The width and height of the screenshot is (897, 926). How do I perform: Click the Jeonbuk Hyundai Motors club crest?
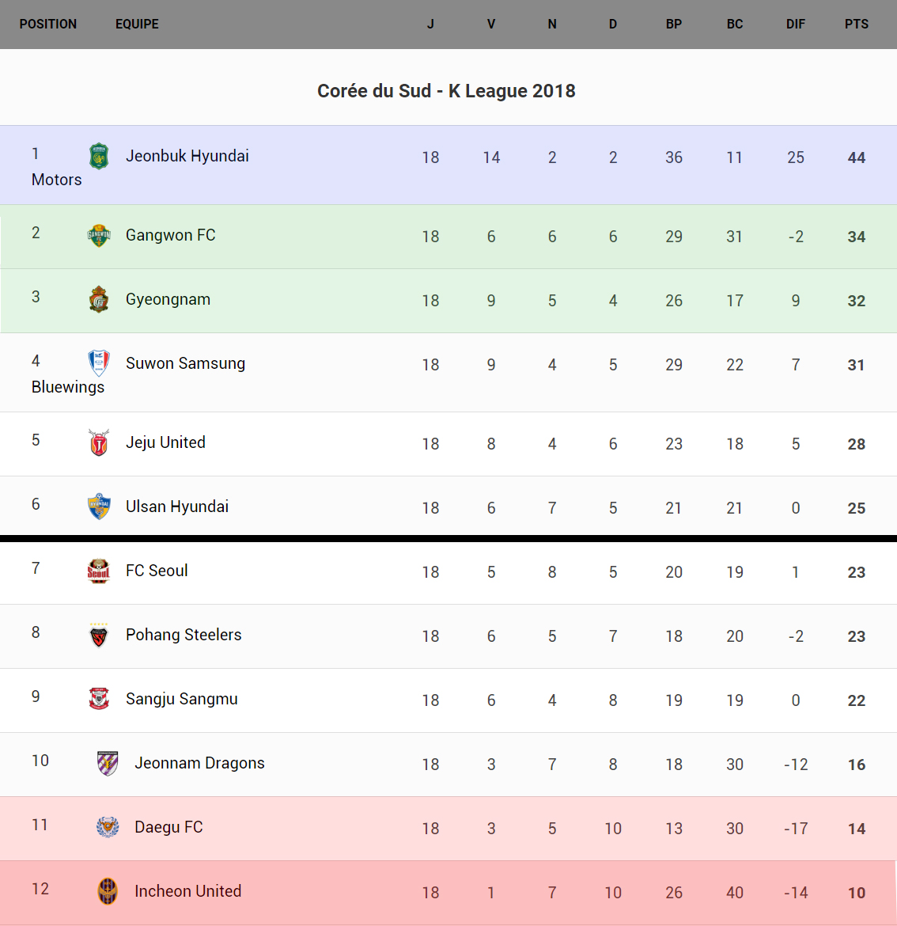pos(99,156)
